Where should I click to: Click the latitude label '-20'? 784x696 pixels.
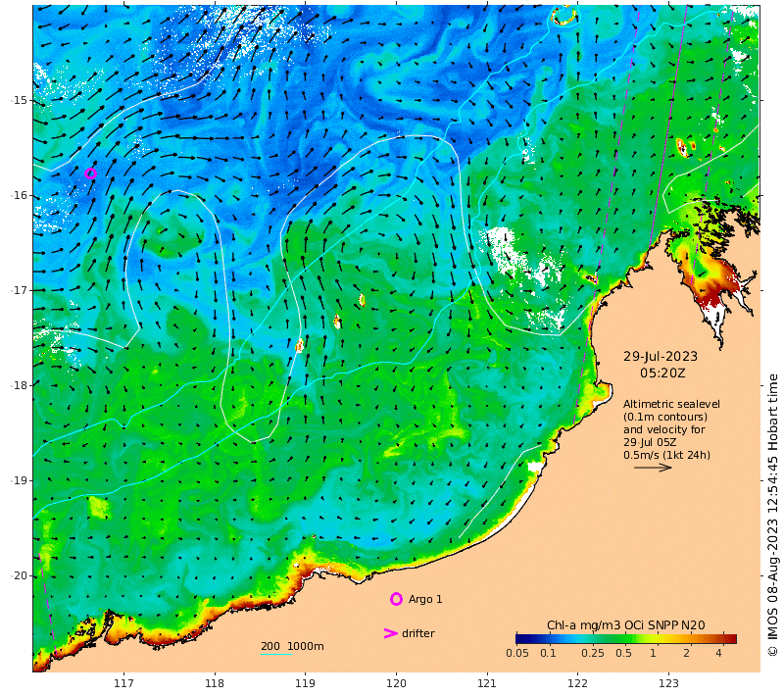(19, 576)
